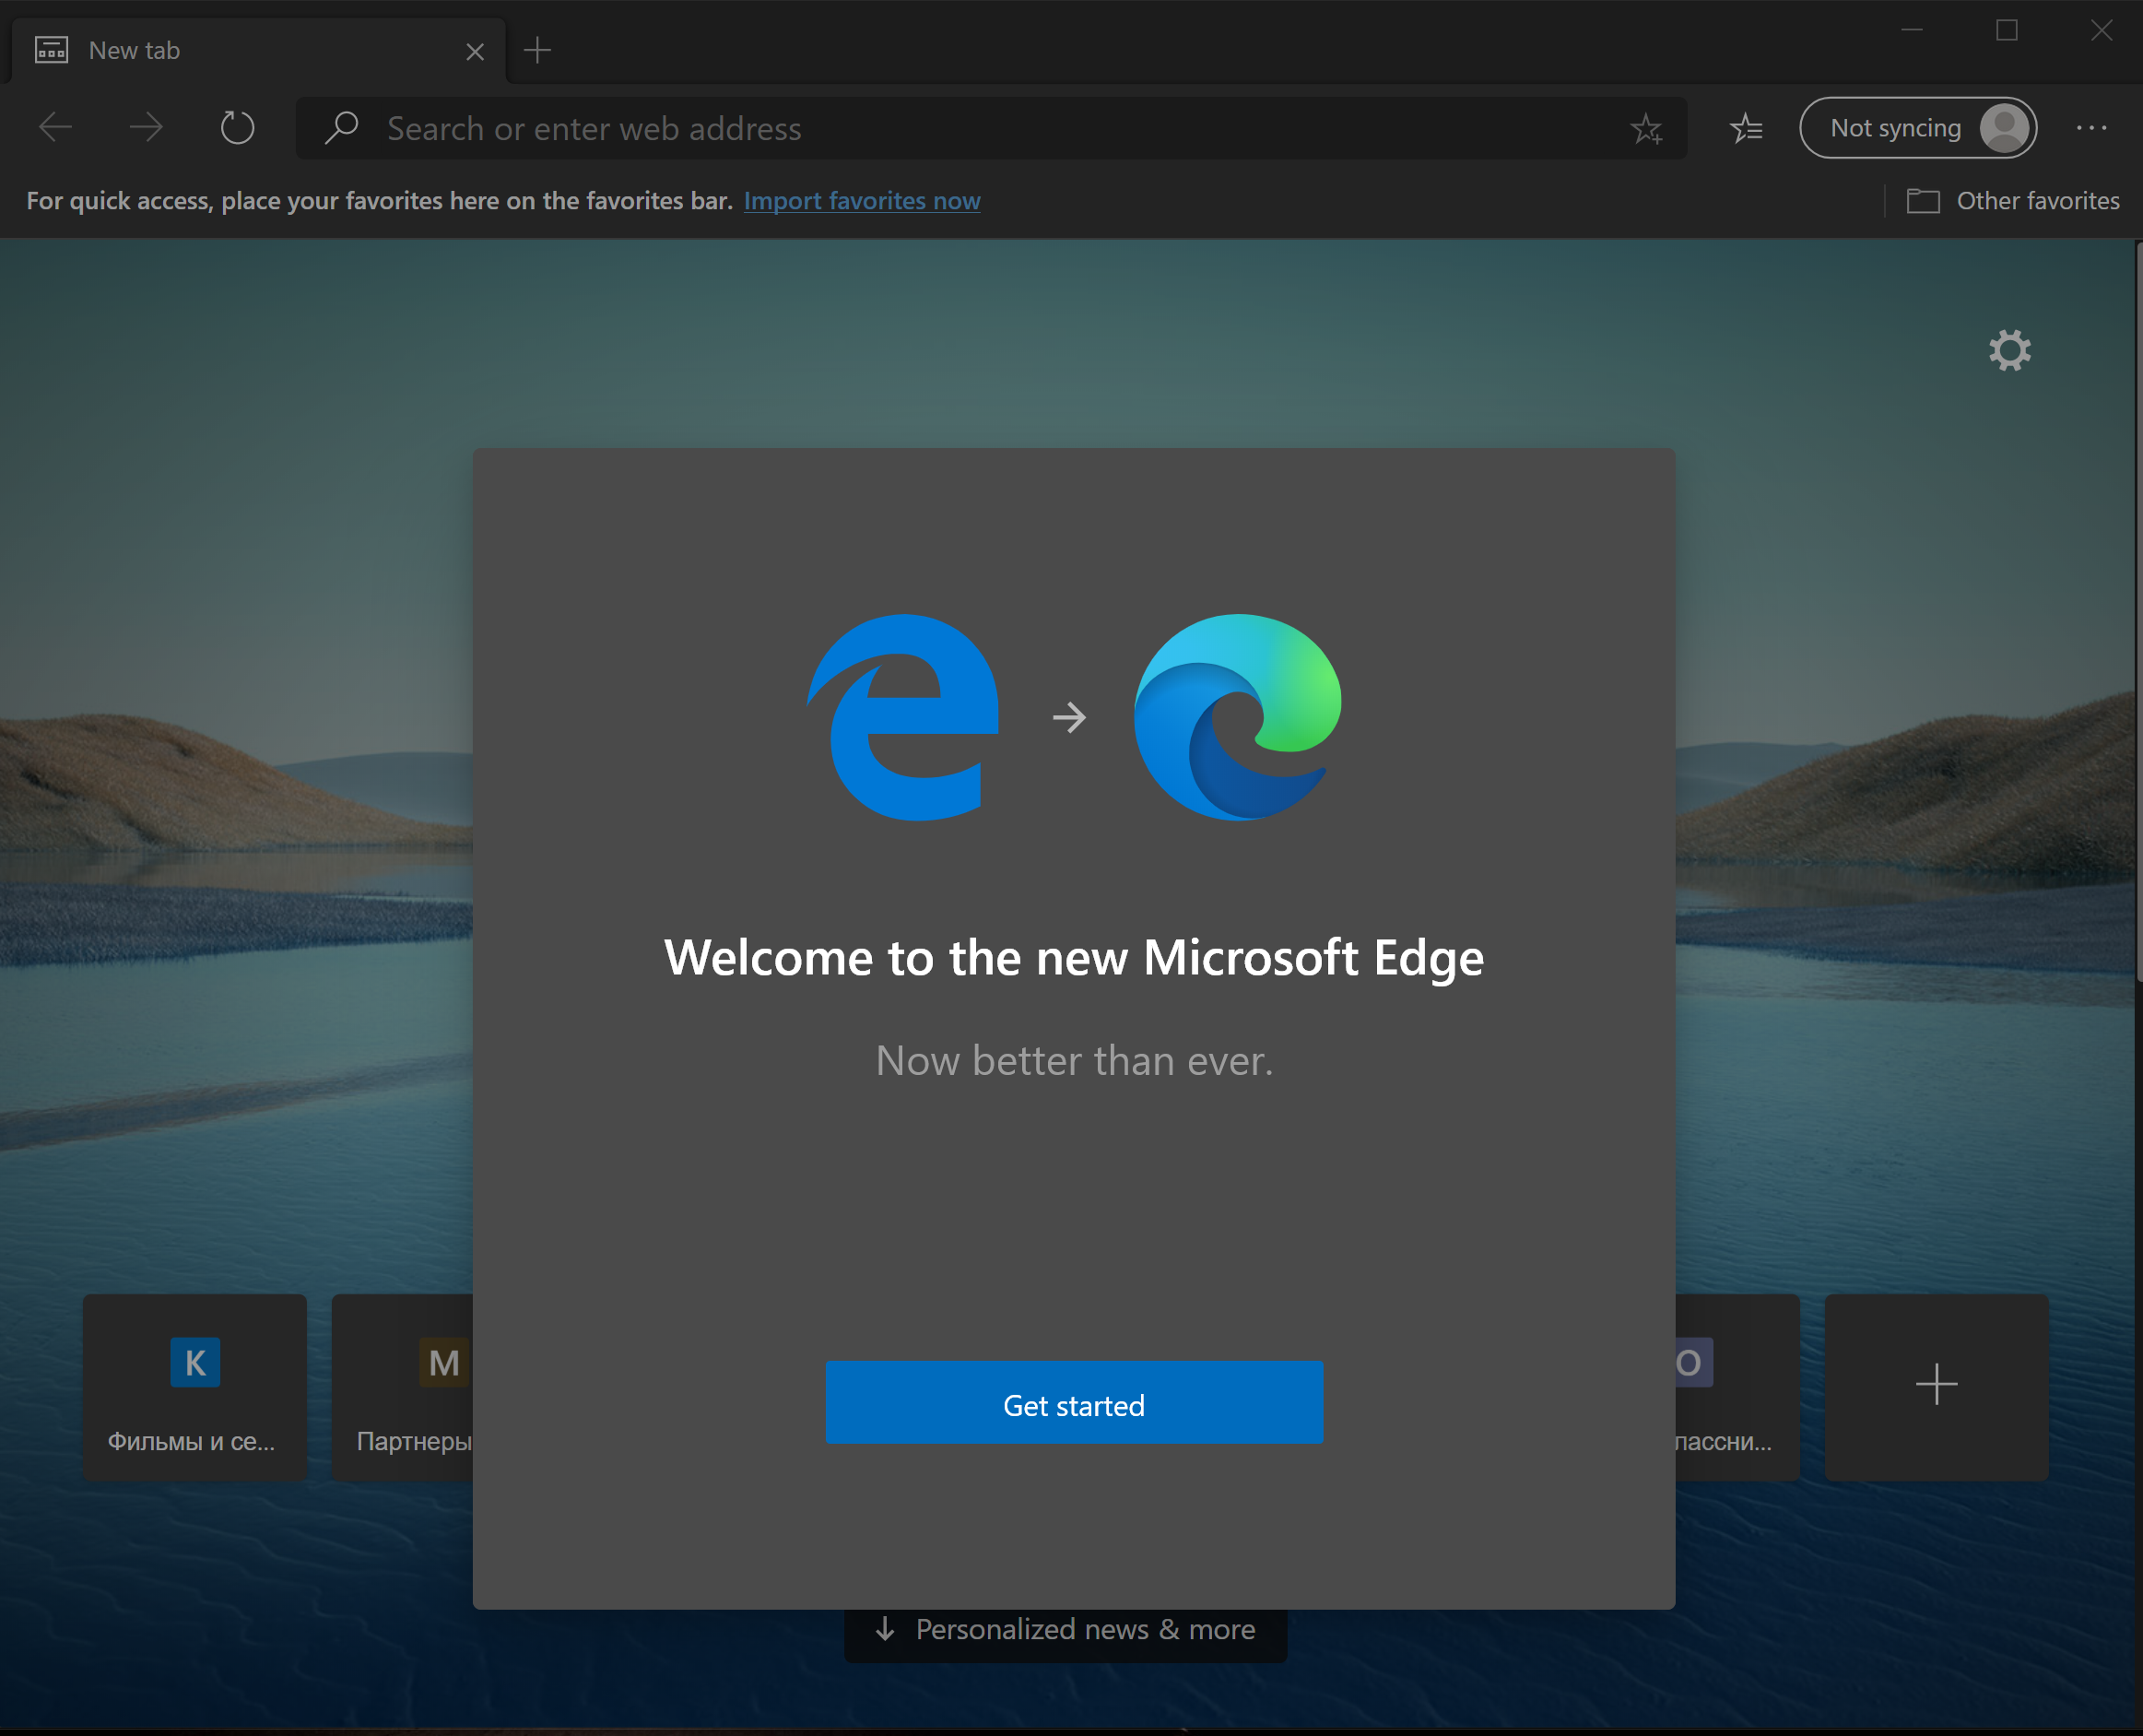Click the browser forward navigation arrow
Image resolution: width=2143 pixels, height=1736 pixels.
pyautogui.click(x=147, y=127)
